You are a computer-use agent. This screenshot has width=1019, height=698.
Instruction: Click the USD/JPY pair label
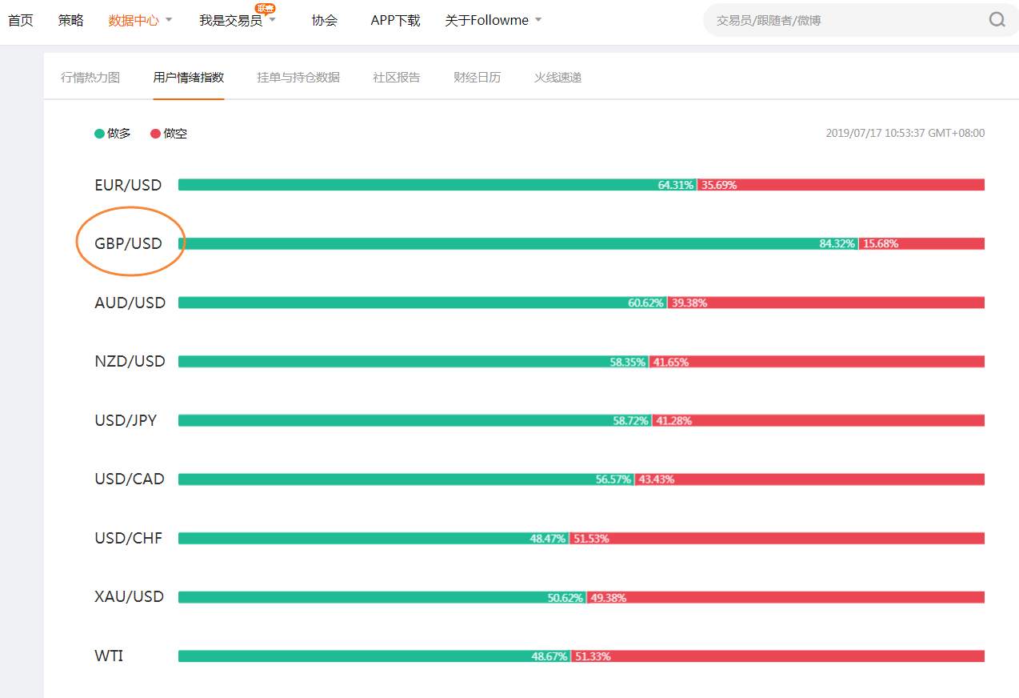[126, 420]
